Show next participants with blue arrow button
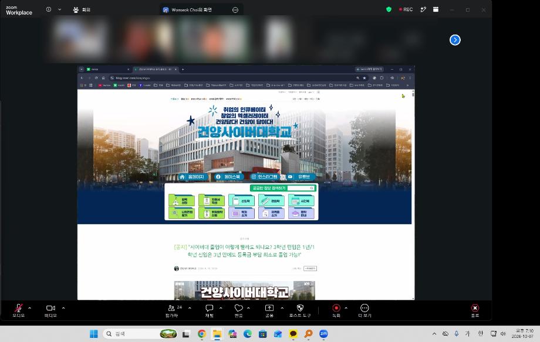The width and height of the screenshot is (540, 342). (455, 40)
